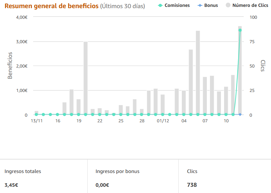Click the 13/11 date axis label
The width and height of the screenshot is (271, 193).
pyautogui.click(x=37, y=121)
